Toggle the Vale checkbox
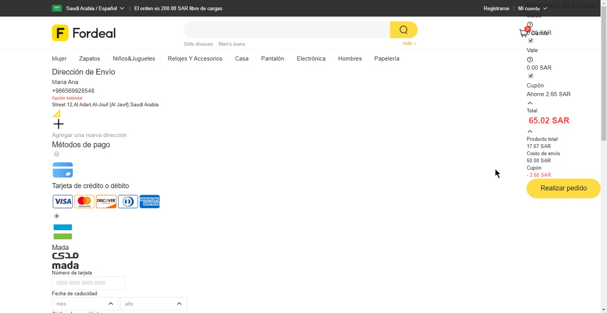This screenshot has height=313, width=607. [x=531, y=76]
